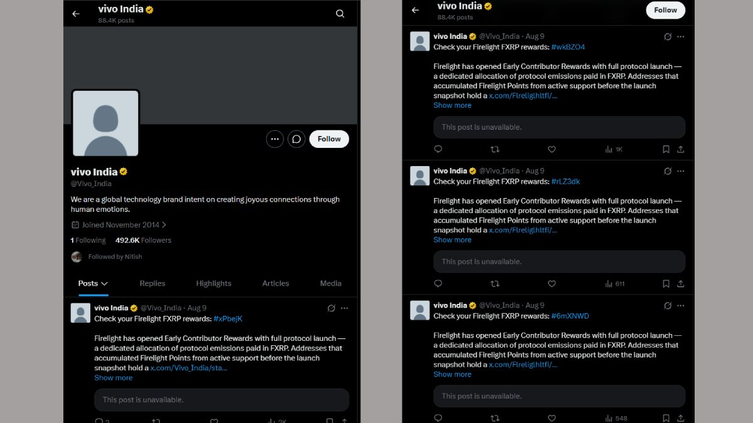Message vivo India via chat bubble icon

click(297, 139)
